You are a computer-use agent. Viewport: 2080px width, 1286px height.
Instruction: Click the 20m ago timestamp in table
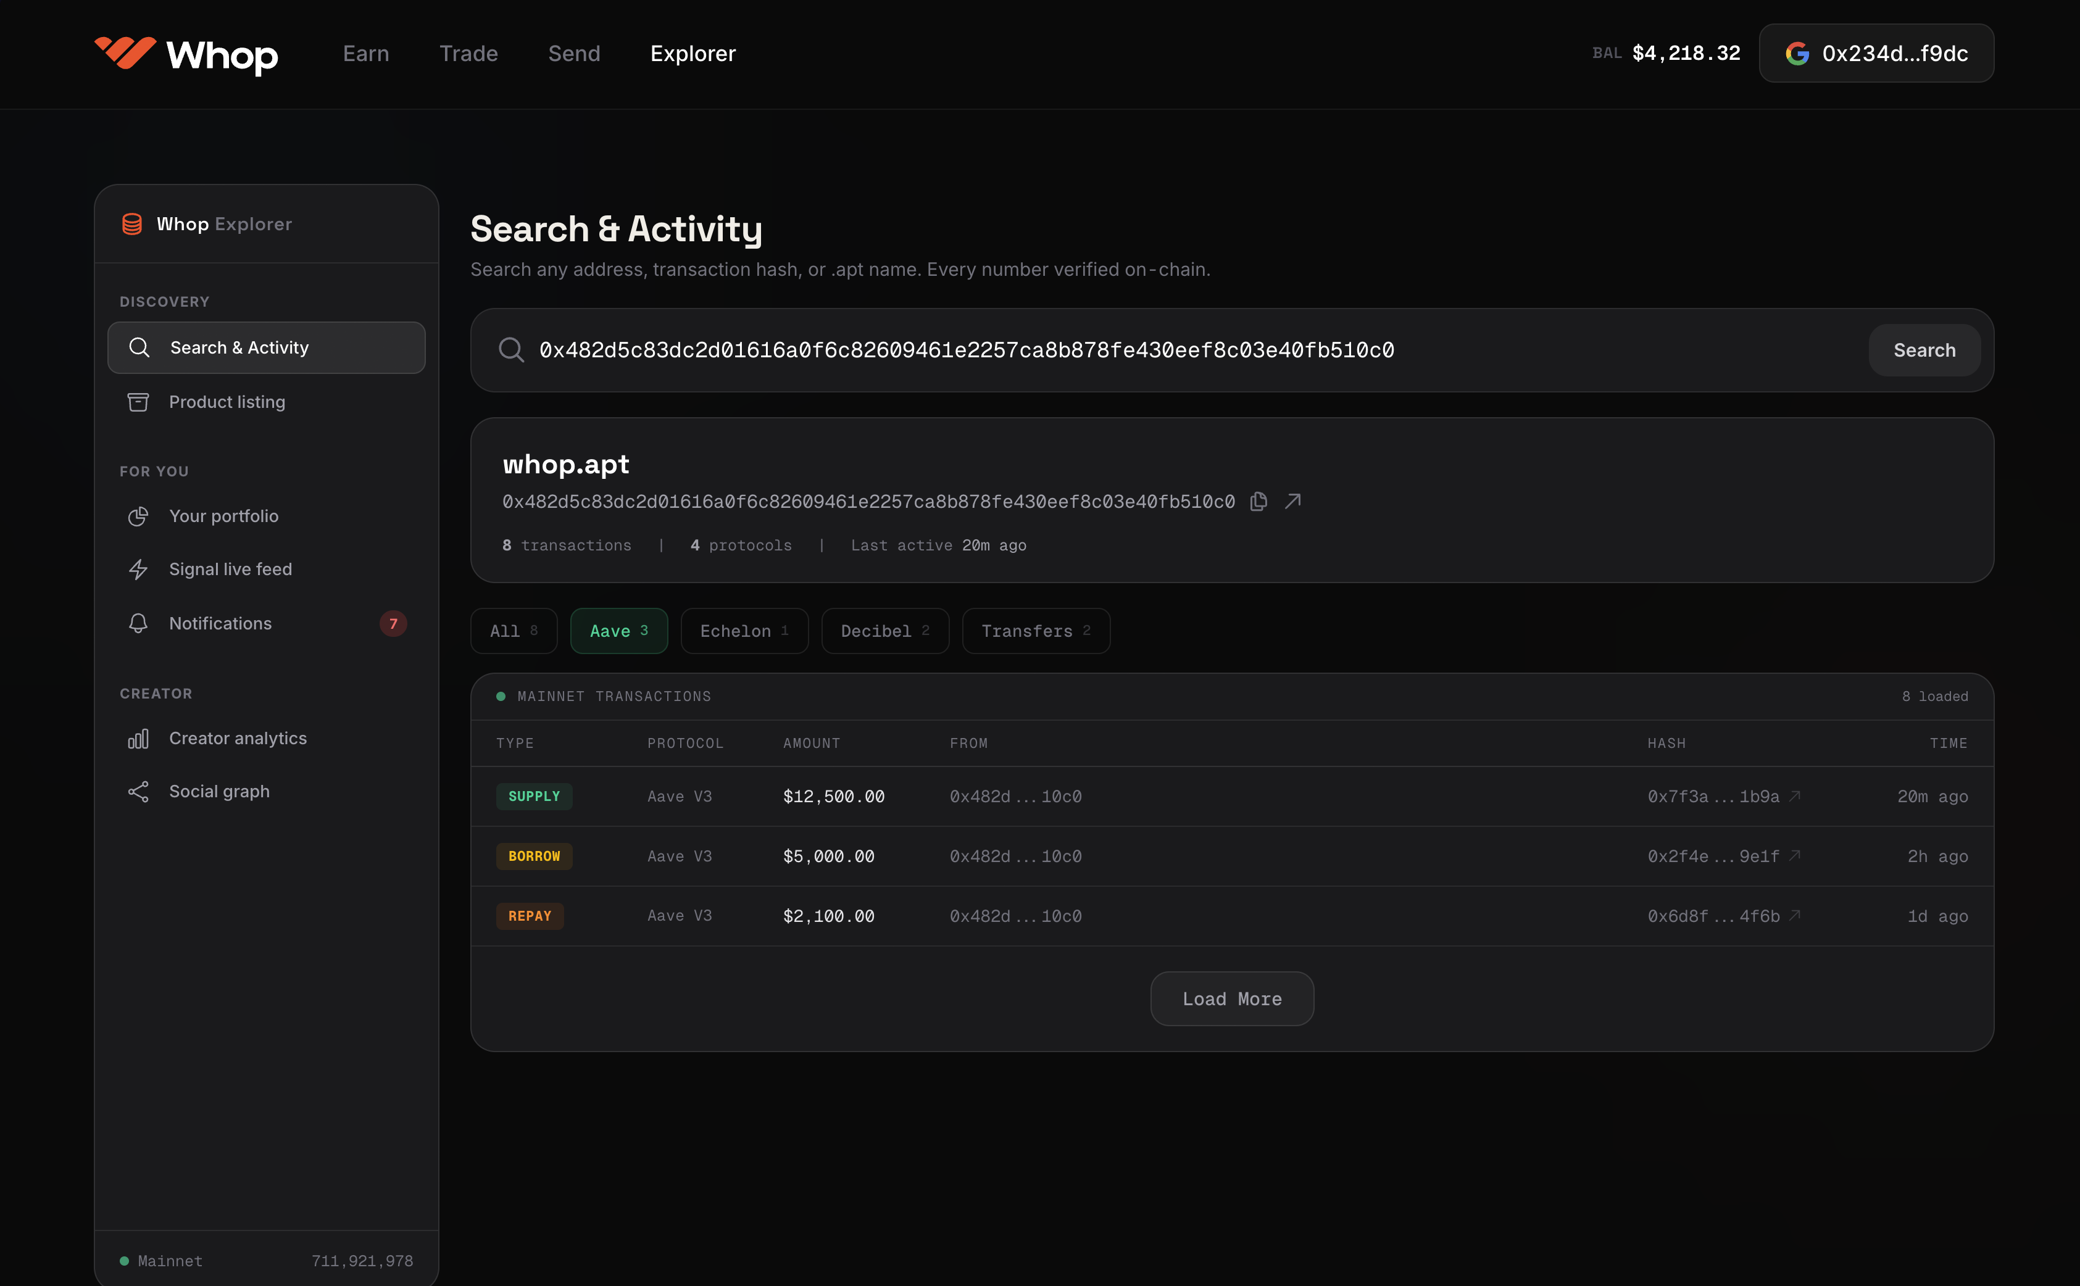pyautogui.click(x=1932, y=796)
